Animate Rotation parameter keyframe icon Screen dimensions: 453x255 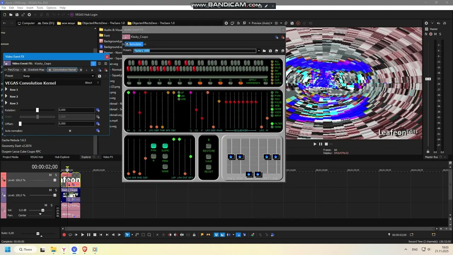coord(98,110)
